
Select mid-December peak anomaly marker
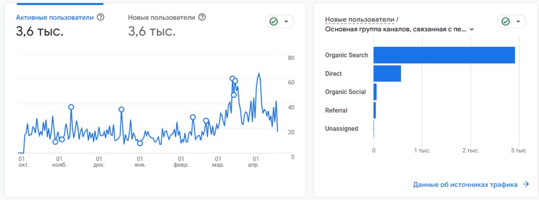(x=122, y=109)
